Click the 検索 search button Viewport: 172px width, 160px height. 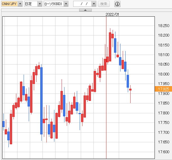(x=104, y=4)
